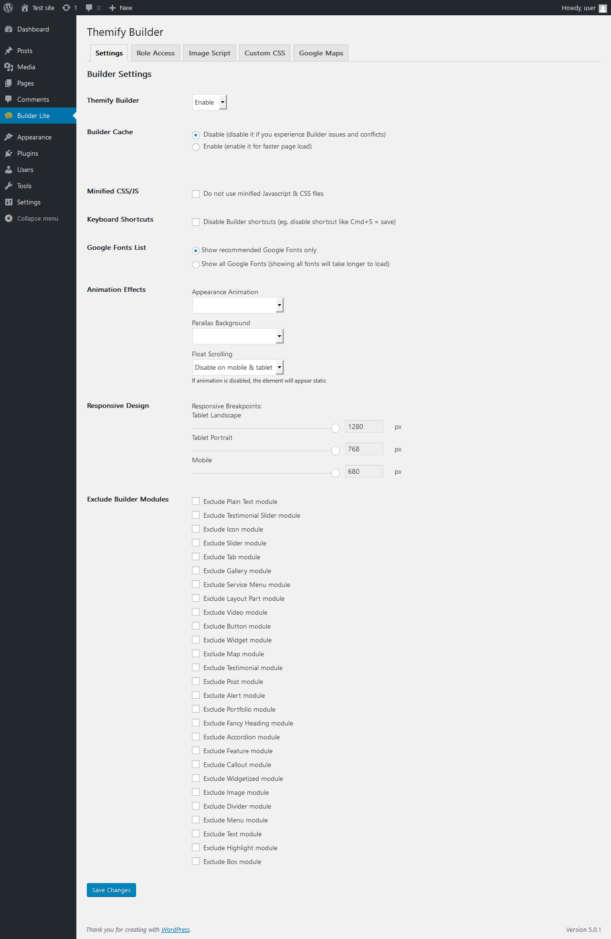The width and height of the screenshot is (611, 939).
Task: Click the Dashboard gauge icon
Action: pos(9,29)
